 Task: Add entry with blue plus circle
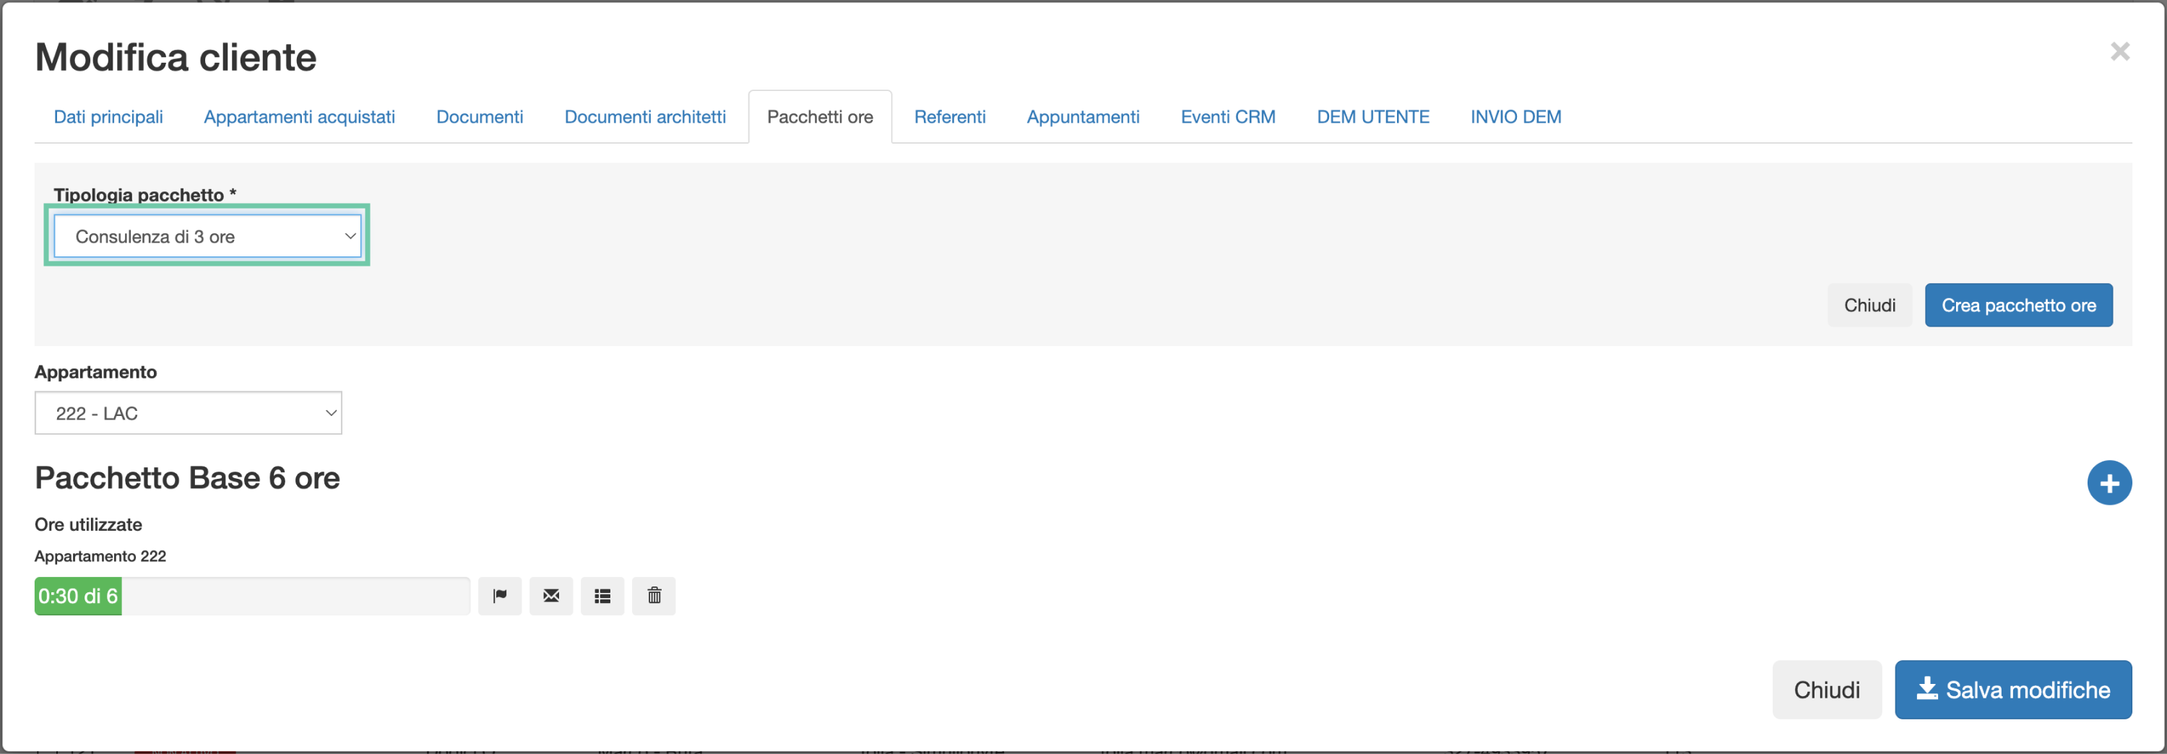click(x=2109, y=483)
